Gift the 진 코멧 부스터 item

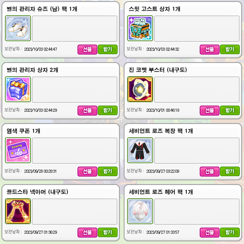pos(210,111)
